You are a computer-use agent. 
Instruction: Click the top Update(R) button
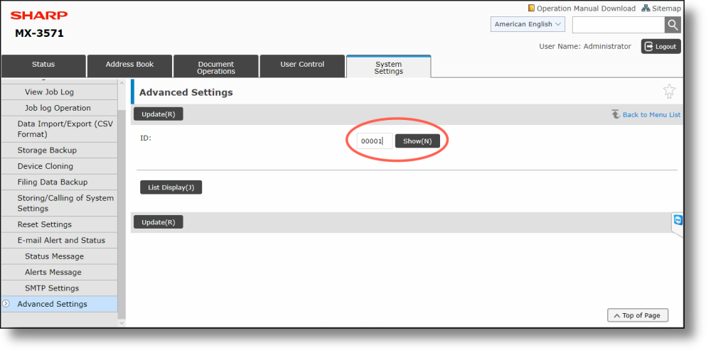pyautogui.click(x=159, y=114)
